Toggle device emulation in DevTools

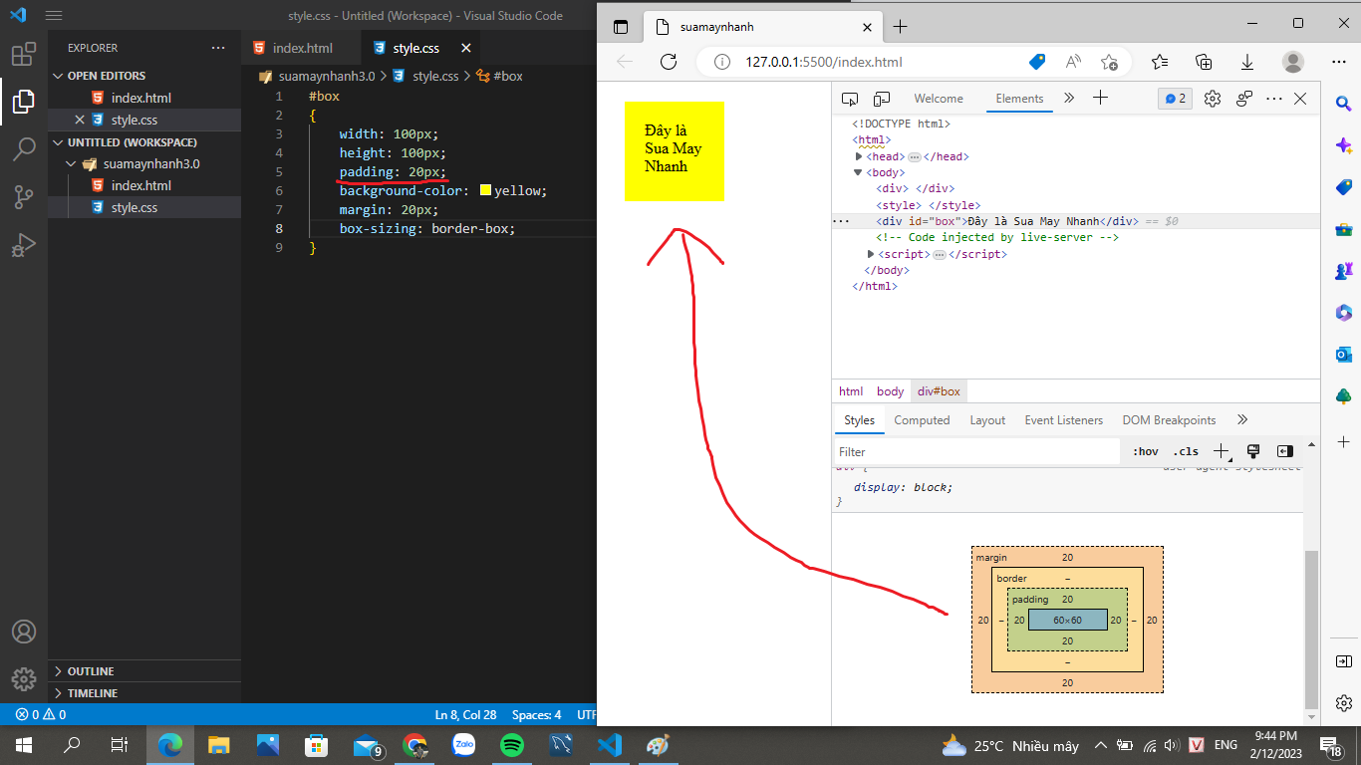pos(882,99)
